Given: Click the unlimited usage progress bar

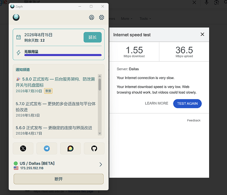Looking at the screenshot, I should coord(63,55).
